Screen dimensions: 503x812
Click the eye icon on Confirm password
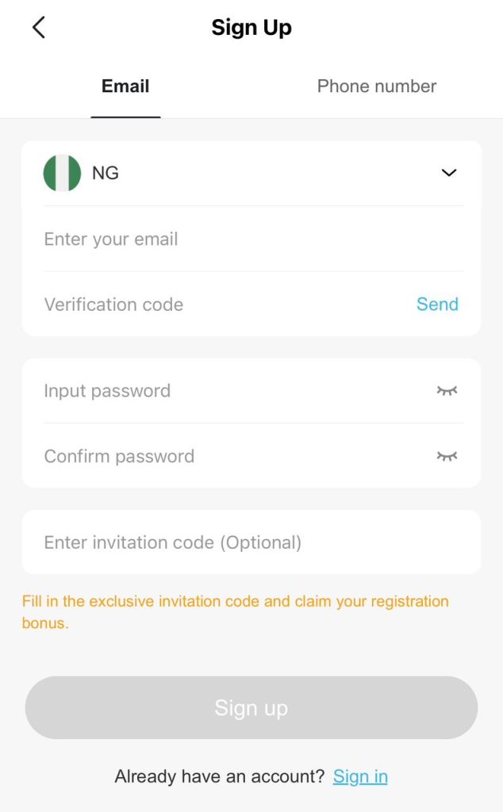click(x=447, y=456)
